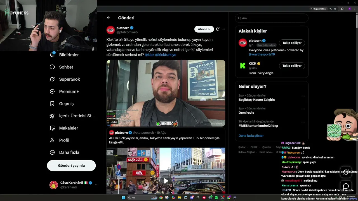
Task: Open SuperGrok from the sidebar
Action: tap(65, 79)
